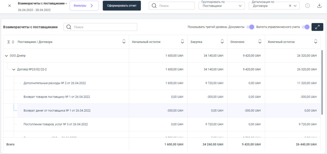Open the Детализация по dropdown
327x154 pixels.
tap(295, 6)
